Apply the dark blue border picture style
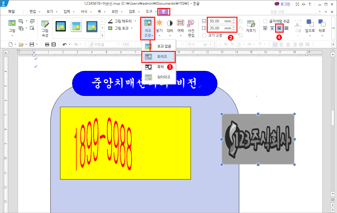The width and height of the screenshot is (337, 213). (92, 26)
